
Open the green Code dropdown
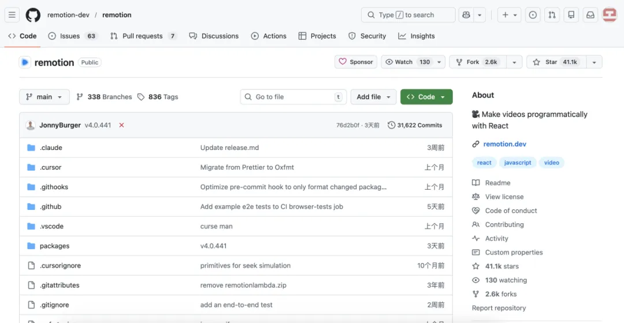426,97
